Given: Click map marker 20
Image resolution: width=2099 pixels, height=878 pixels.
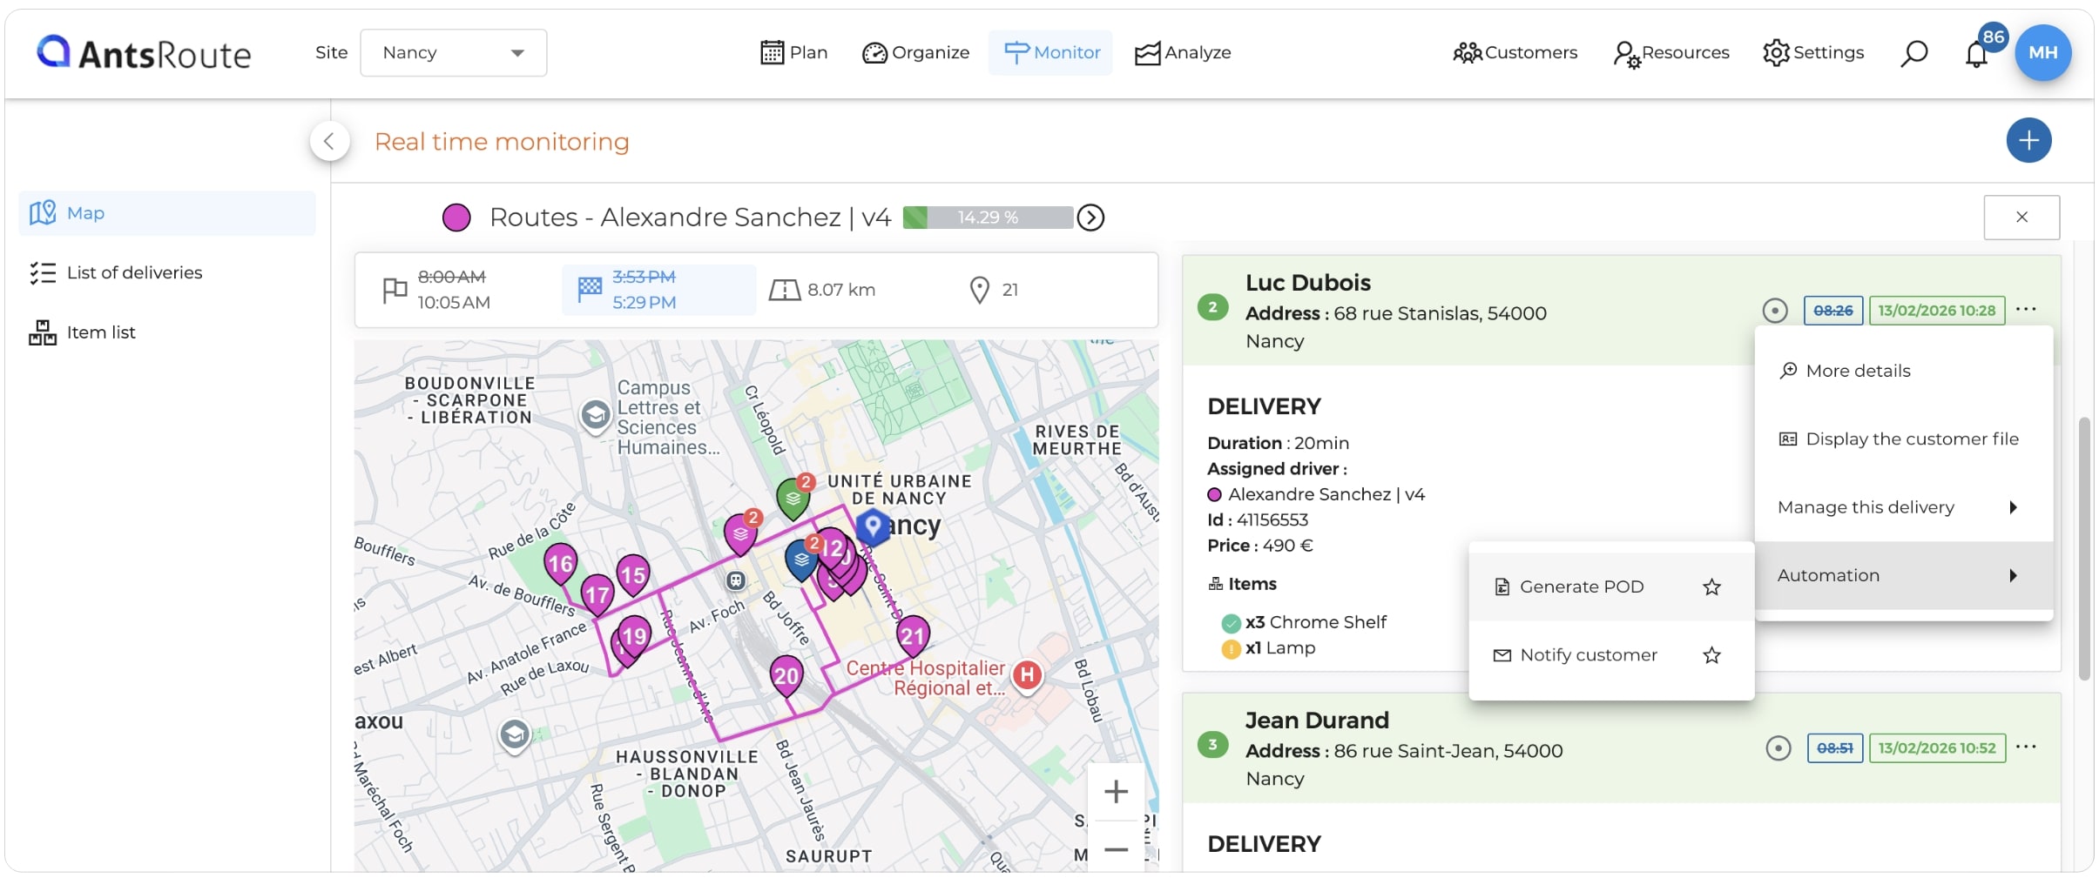Looking at the screenshot, I should 786,676.
